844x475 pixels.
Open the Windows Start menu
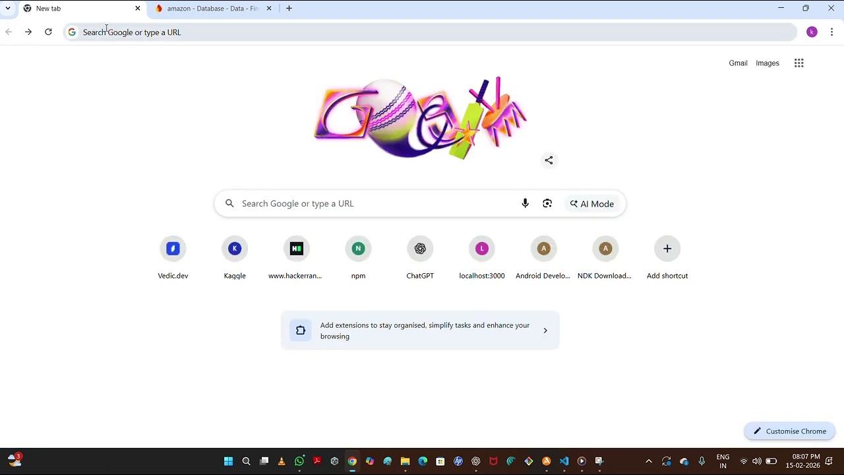click(228, 461)
